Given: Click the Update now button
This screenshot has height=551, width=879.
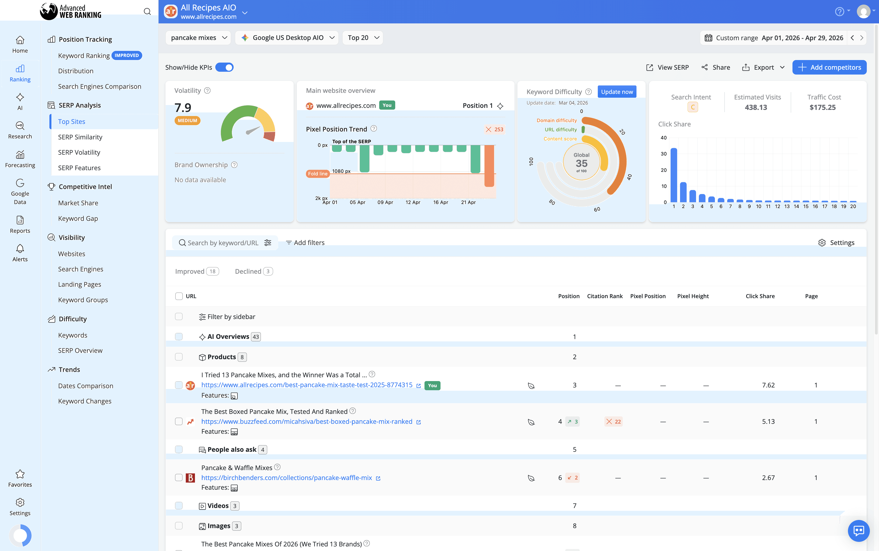Looking at the screenshot, I should [x=617, y=92].
